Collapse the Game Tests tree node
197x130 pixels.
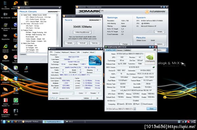[22, 15]
